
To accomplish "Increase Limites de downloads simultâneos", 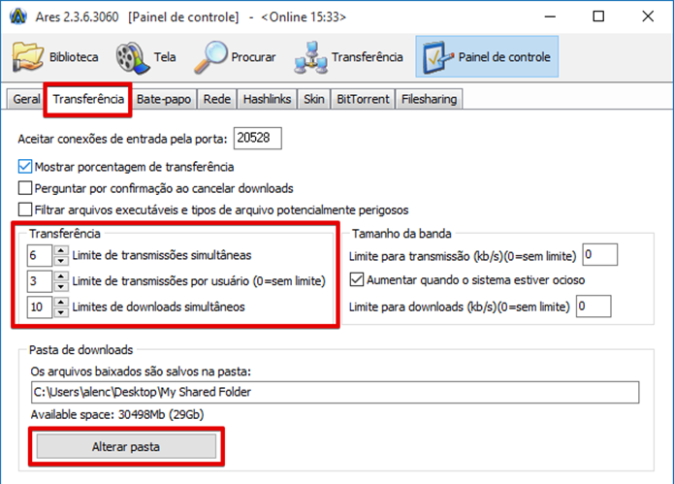I will click(61, 302).
